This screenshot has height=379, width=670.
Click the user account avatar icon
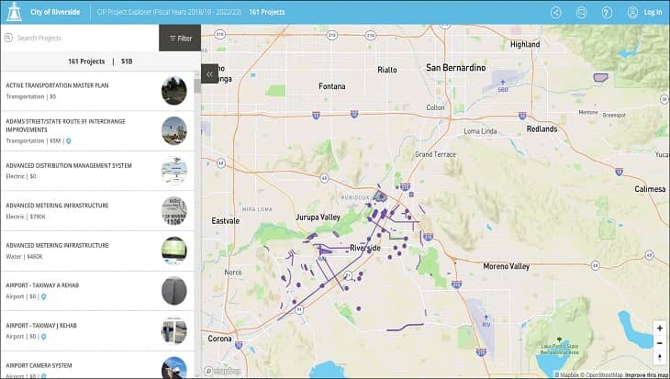pyautogui.click(x=632, y=12)
